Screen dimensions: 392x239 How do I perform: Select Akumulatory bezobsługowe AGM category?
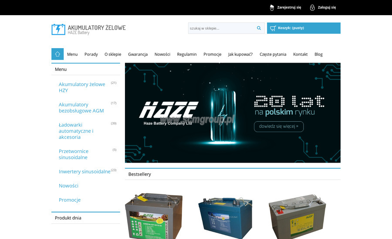81,108
